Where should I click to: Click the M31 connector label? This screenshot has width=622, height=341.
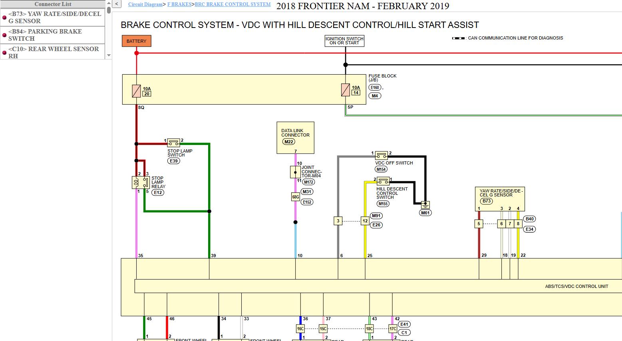coord(307,192)
